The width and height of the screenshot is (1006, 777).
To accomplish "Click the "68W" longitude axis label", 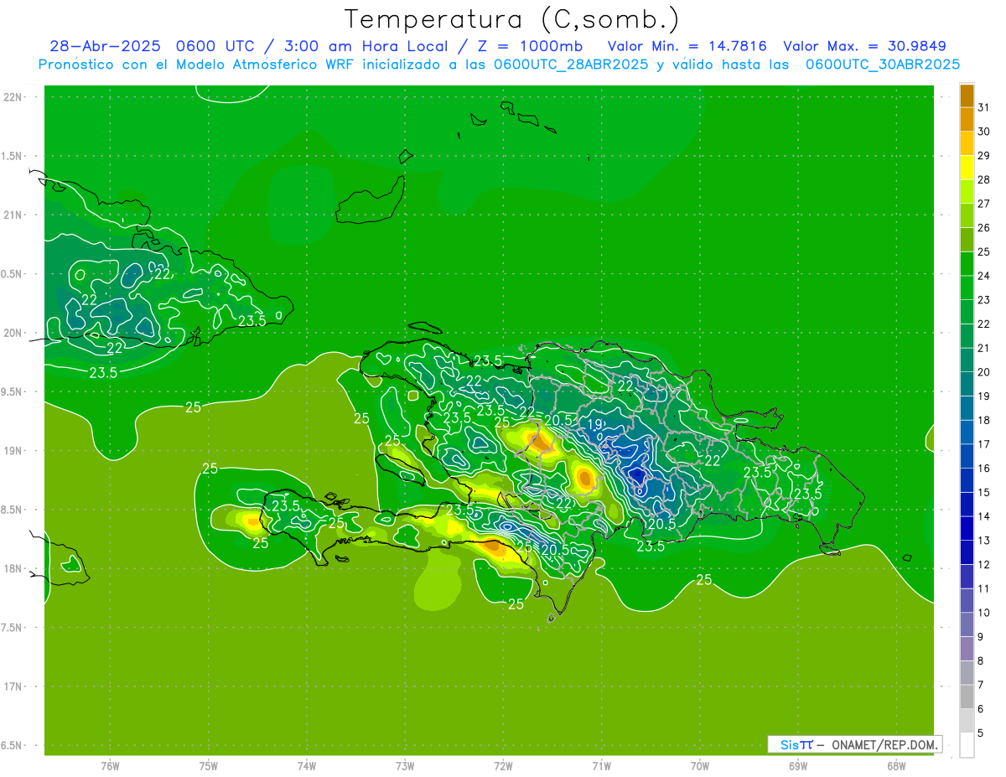I will (x=896, y=765).
